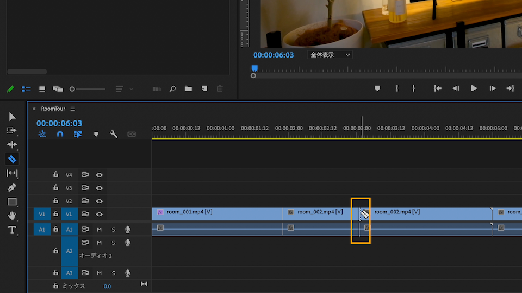Click the project panel thumbnail zoom slider

click(73, 88)
